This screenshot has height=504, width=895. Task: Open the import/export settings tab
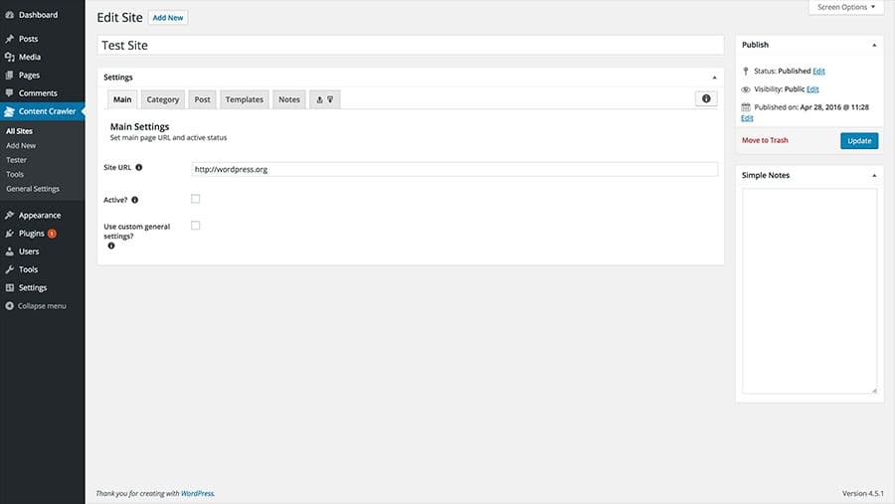point(325,99)
